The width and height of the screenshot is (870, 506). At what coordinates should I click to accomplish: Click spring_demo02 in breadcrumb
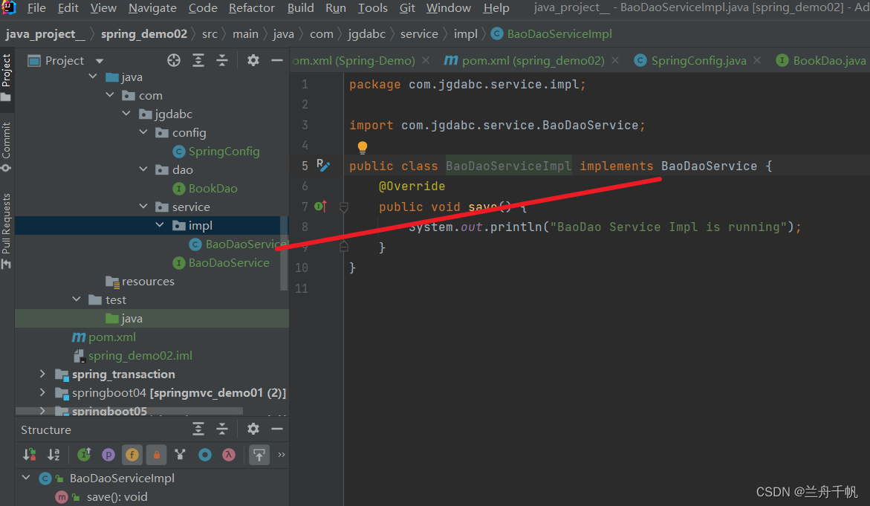144,34
